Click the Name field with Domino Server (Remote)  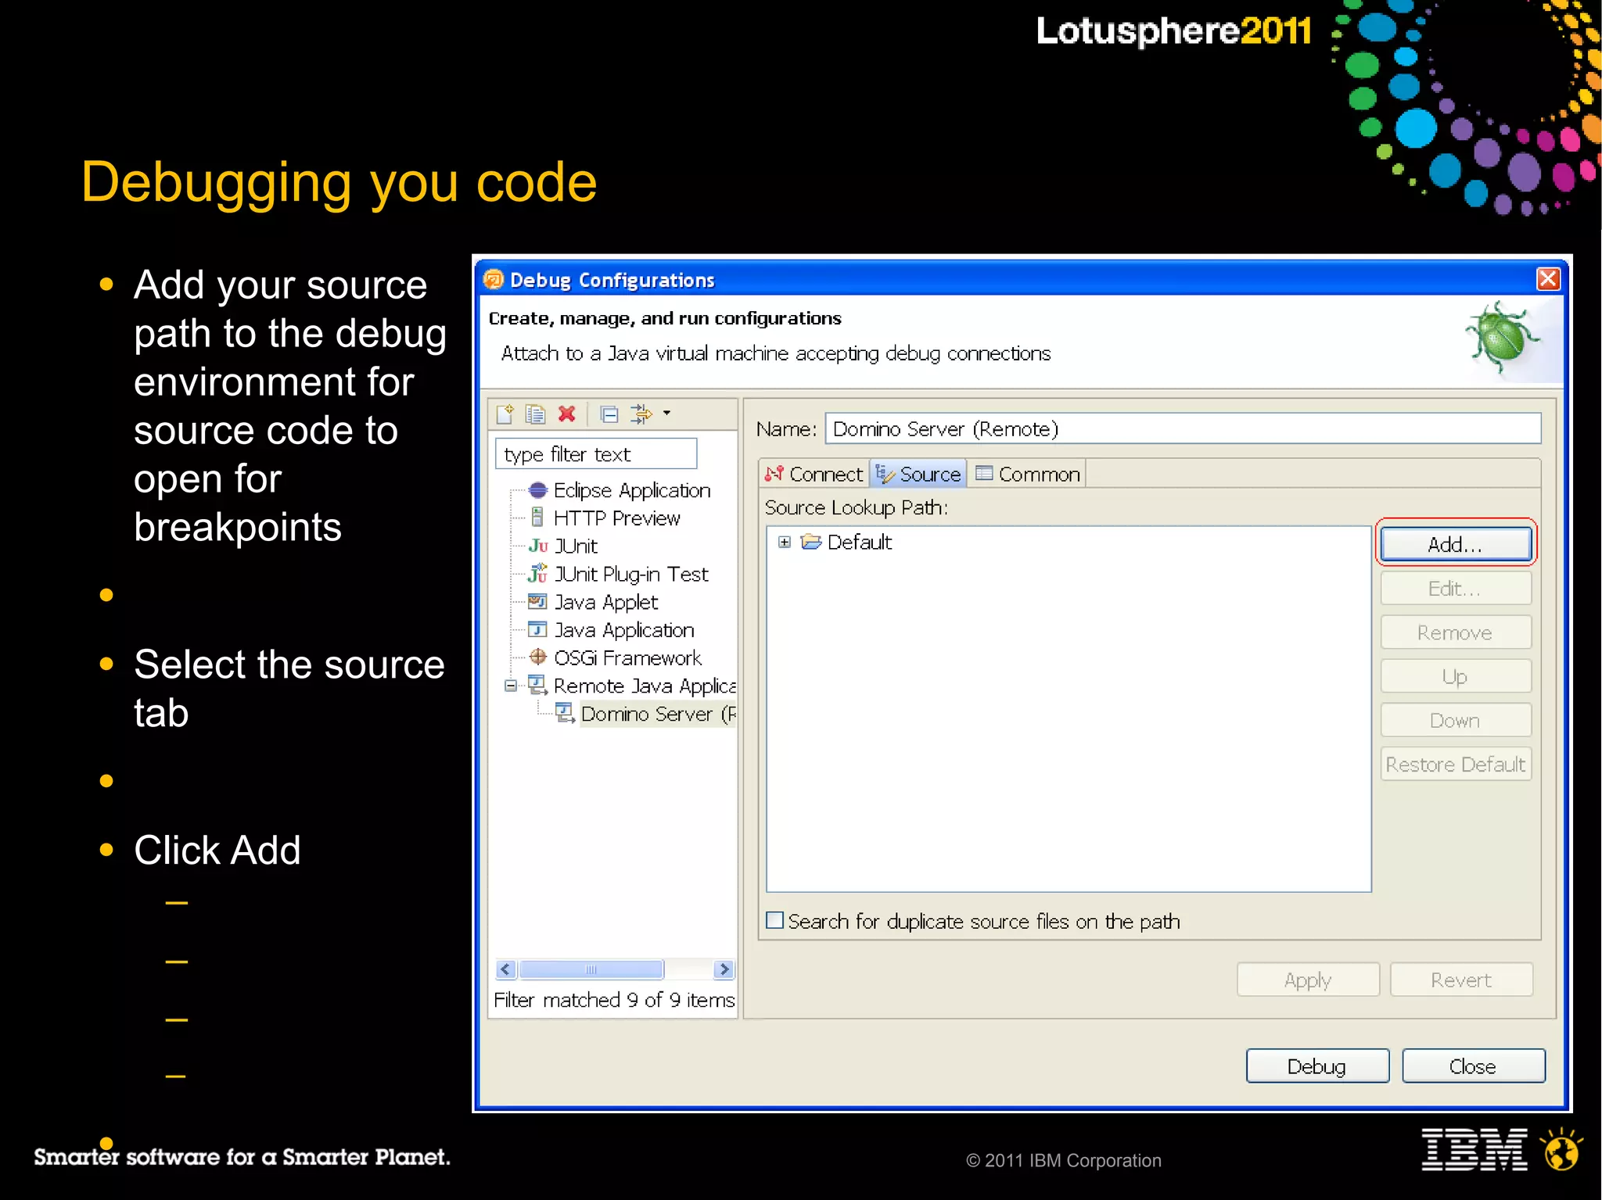1183,428
